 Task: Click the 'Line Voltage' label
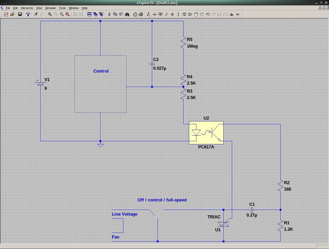click(x=124, y=214)
